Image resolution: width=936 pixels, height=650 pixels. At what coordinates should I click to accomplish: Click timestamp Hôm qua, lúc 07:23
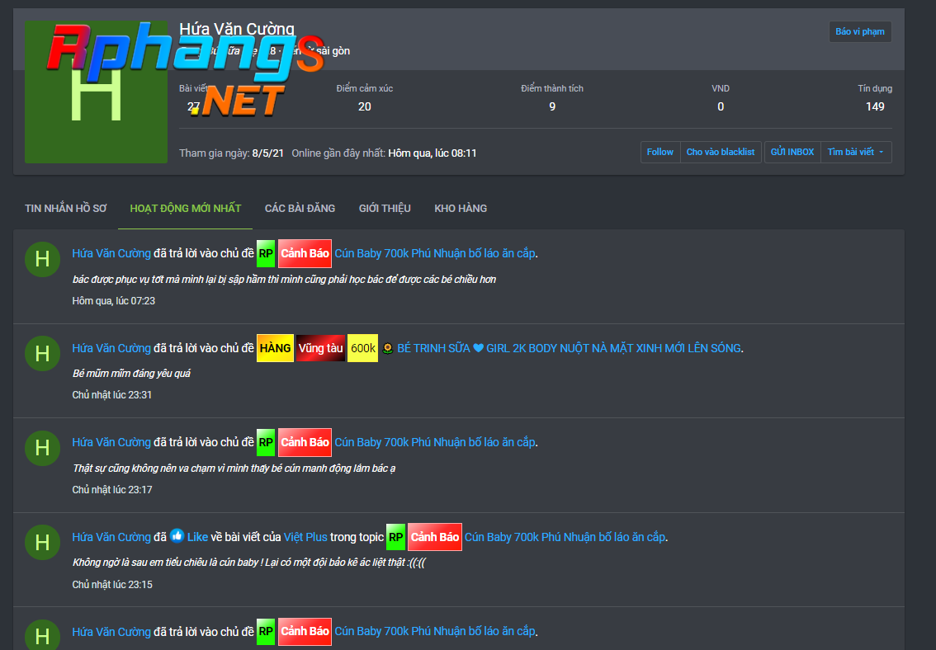[x=113, y=301]
